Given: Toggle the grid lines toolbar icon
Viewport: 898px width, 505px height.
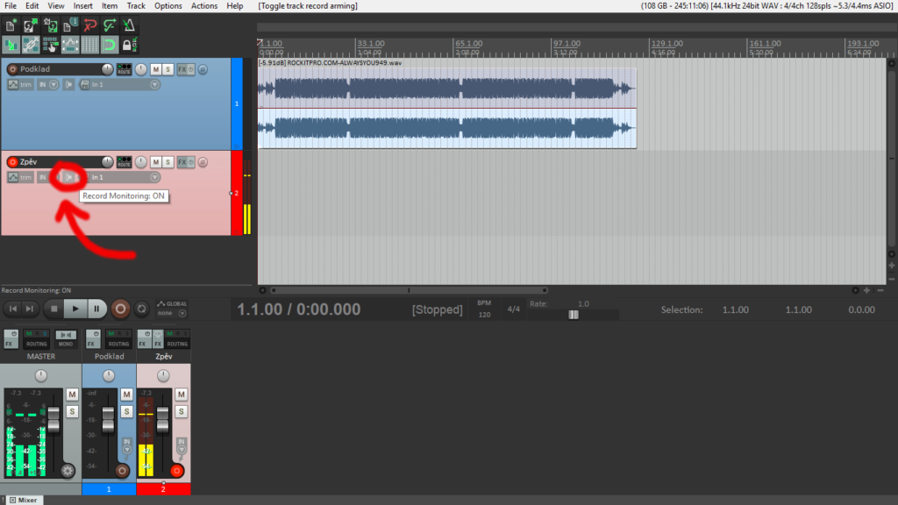Looking at the screenshot, I should tap(90, 45).
